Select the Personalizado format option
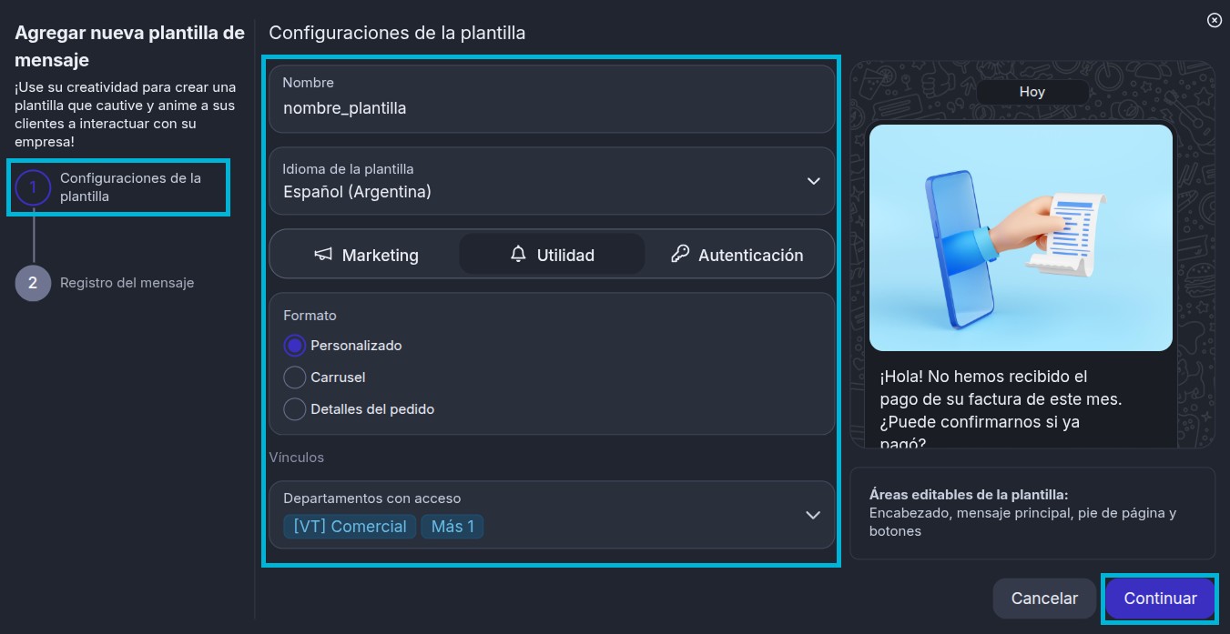1230x634 pixels. pyautogui.click(x=294, y=346)
